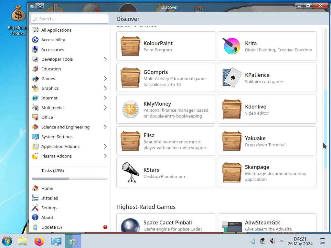Click the GCompris crate icon
The height and width of the screenshot is (248, 331).
[x=130, y=77]
